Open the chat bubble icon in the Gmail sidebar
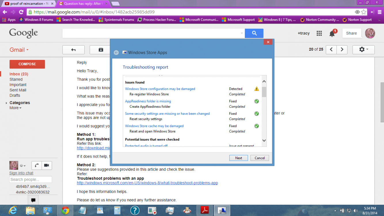The width and height of the screenshot is (384, 216). coord(33,200)
